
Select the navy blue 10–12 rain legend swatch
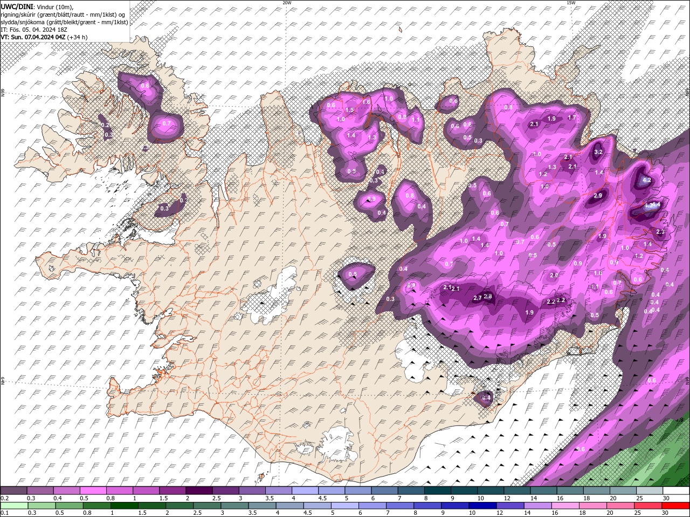point(482,506)
